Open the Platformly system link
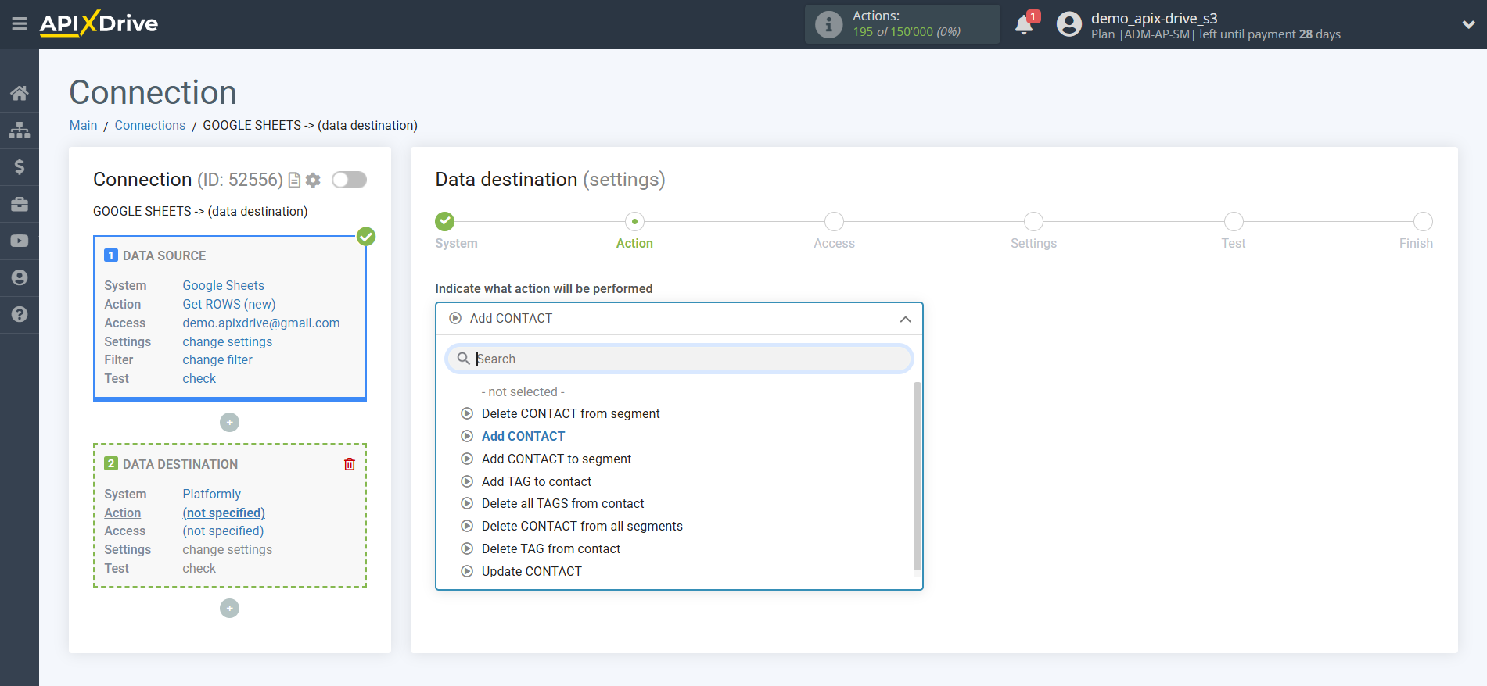Viewport: 1487px width, 686px height. tap(211, 495)
